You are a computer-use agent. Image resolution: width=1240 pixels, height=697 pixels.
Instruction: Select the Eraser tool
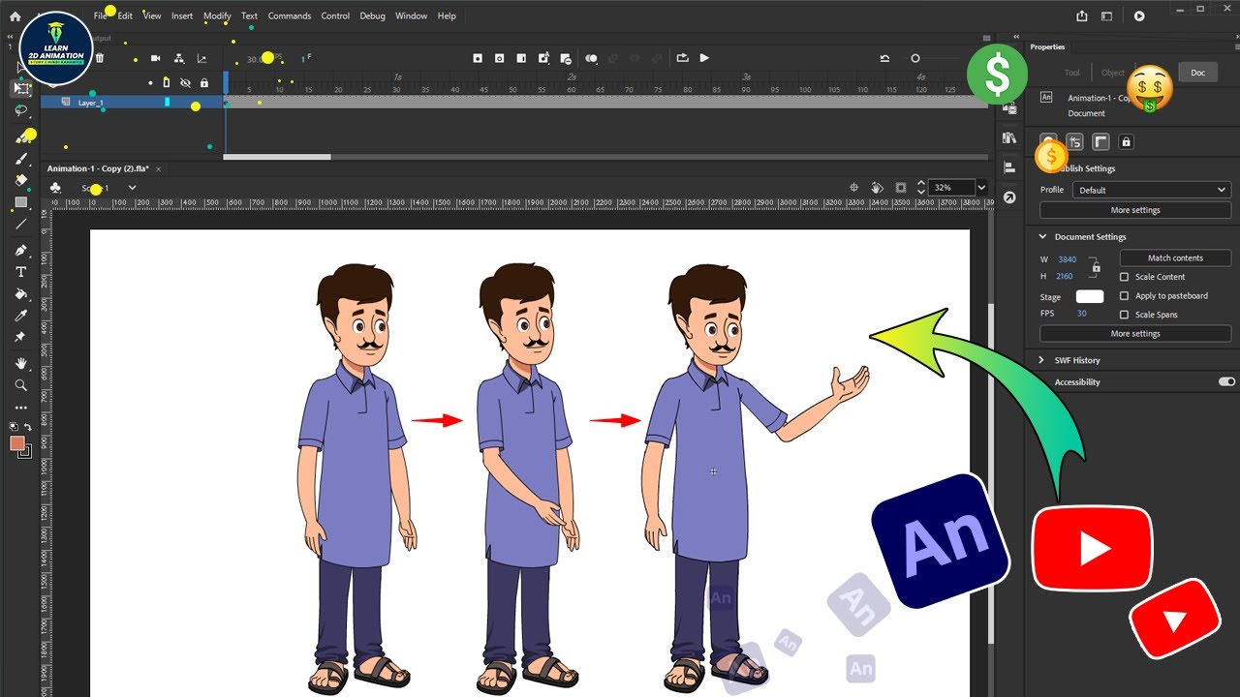tap(21, 180)
